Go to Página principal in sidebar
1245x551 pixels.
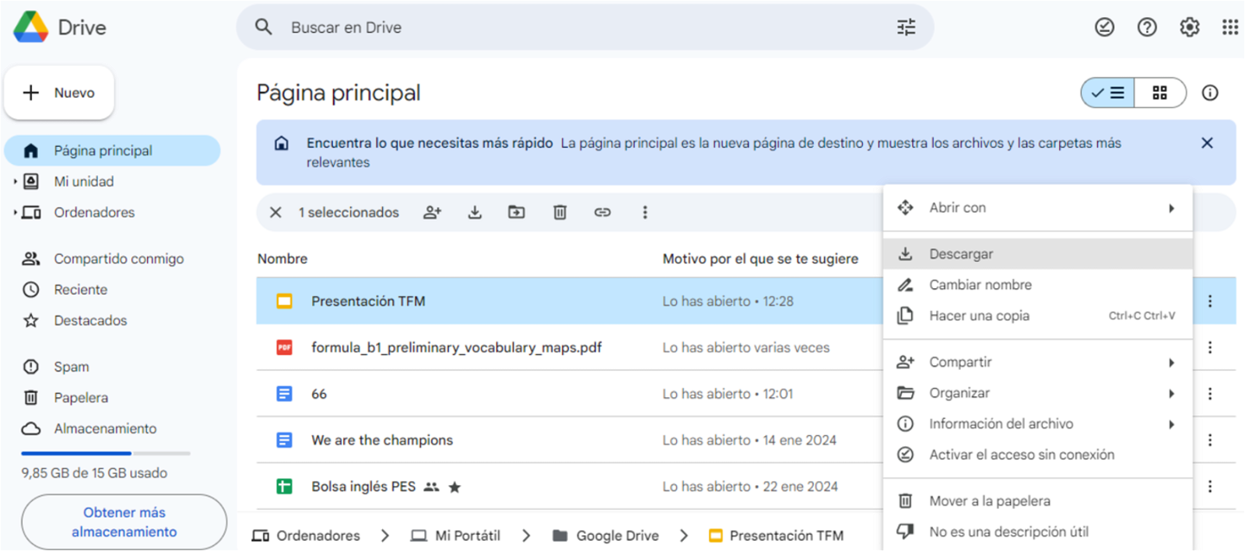tap(113, 151)
